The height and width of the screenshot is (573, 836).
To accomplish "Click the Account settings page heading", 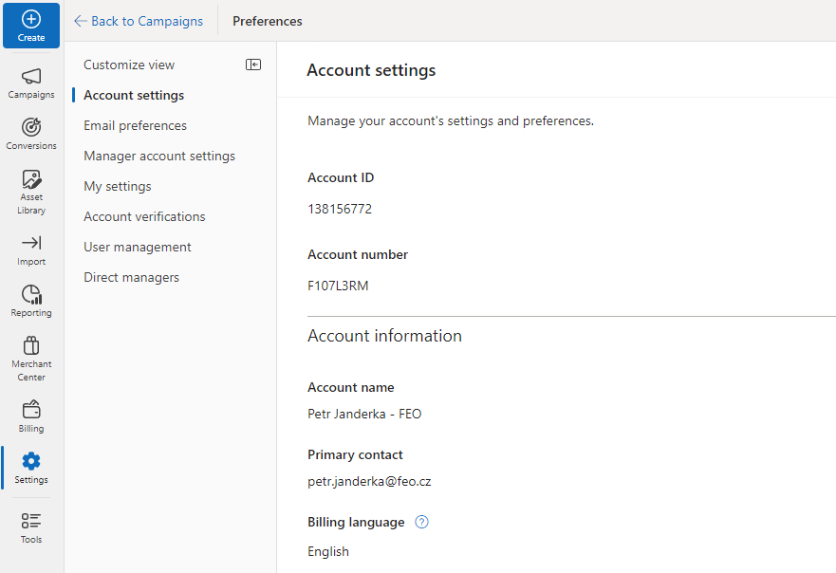I will pos(371,70).
